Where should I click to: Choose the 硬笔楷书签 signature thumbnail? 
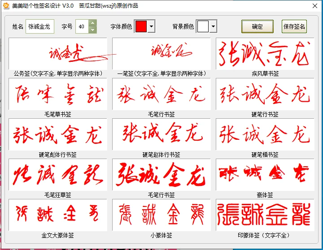tap(265, 134)
